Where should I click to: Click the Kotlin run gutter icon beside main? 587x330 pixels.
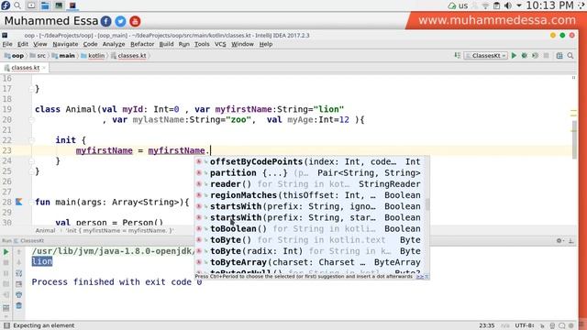tap(18, 202)
